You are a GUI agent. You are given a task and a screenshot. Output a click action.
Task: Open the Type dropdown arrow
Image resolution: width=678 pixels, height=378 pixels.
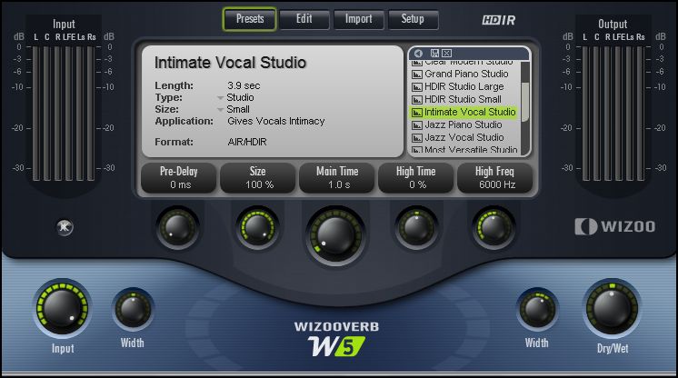pyautogui.click(x=221, y=98)
